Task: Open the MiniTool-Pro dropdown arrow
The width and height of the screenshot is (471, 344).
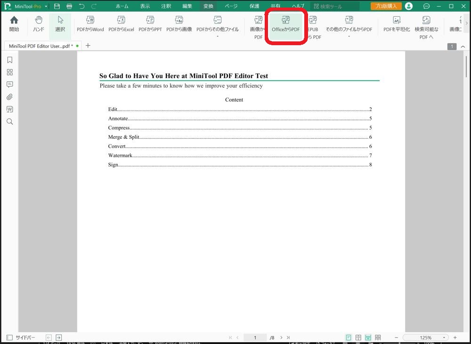Action: 46,6
